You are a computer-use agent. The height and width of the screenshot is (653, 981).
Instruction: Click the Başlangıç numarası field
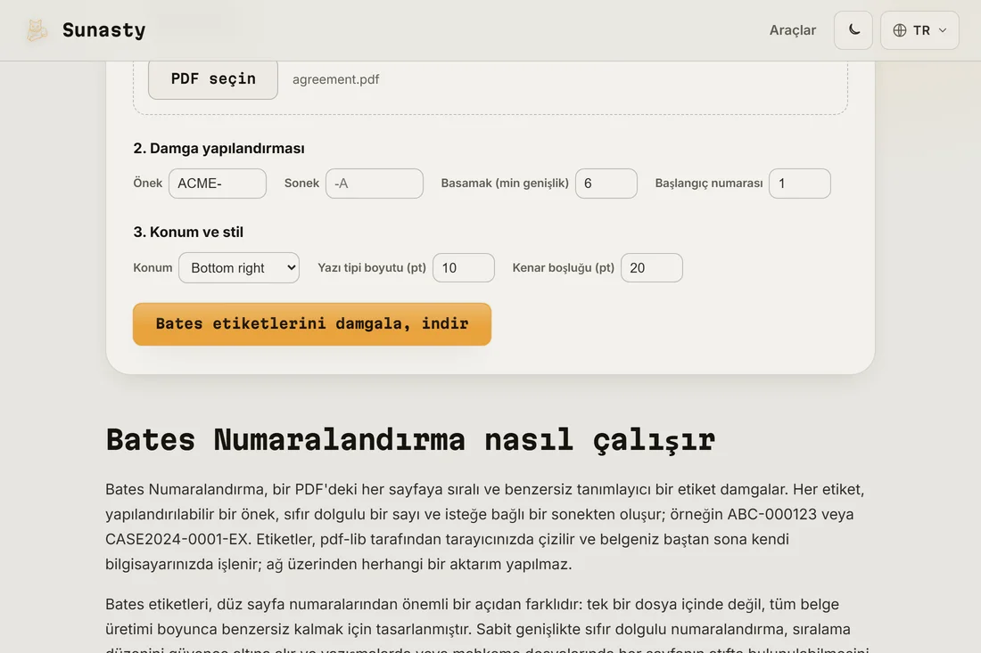(800, 184)
